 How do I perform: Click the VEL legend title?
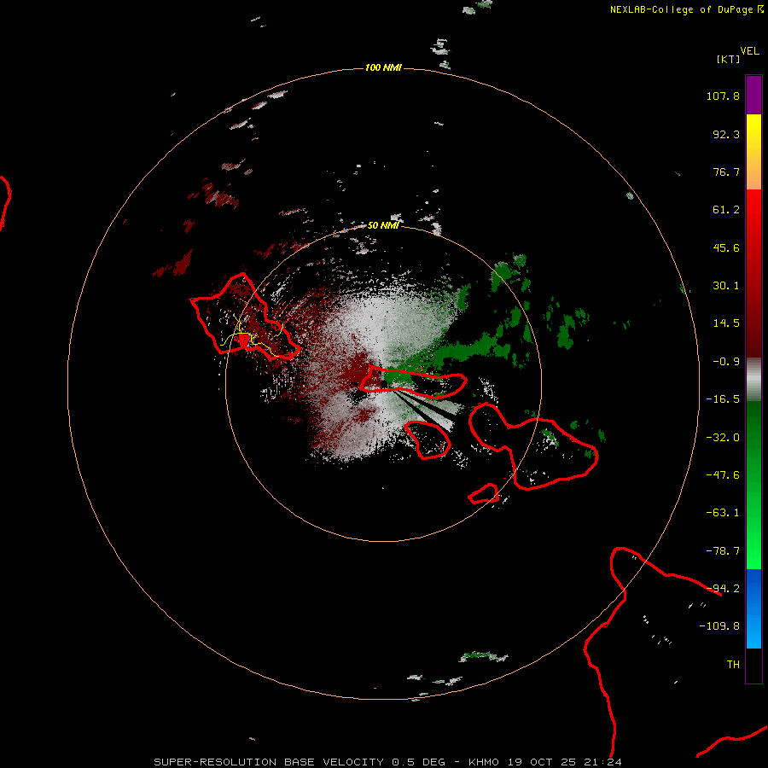click(x=749, y=51)
